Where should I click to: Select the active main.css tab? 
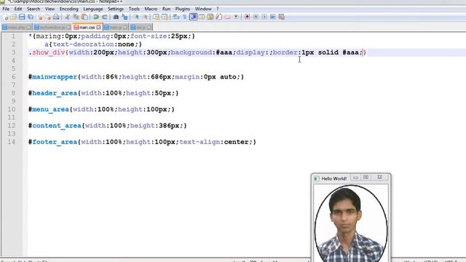[87, 28]
